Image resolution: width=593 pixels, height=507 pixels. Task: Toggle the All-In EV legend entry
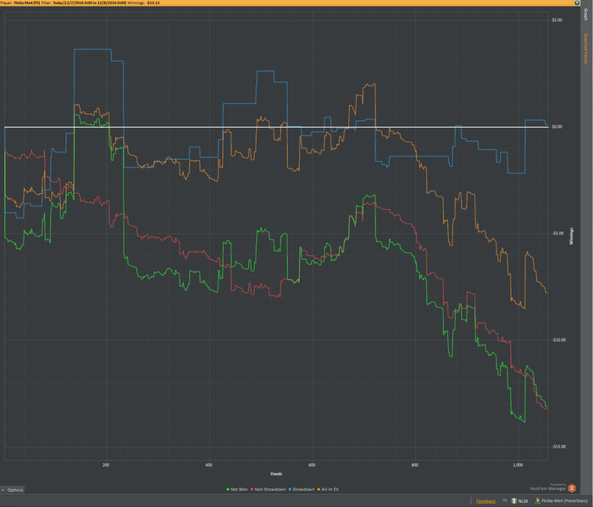(328, 489)
